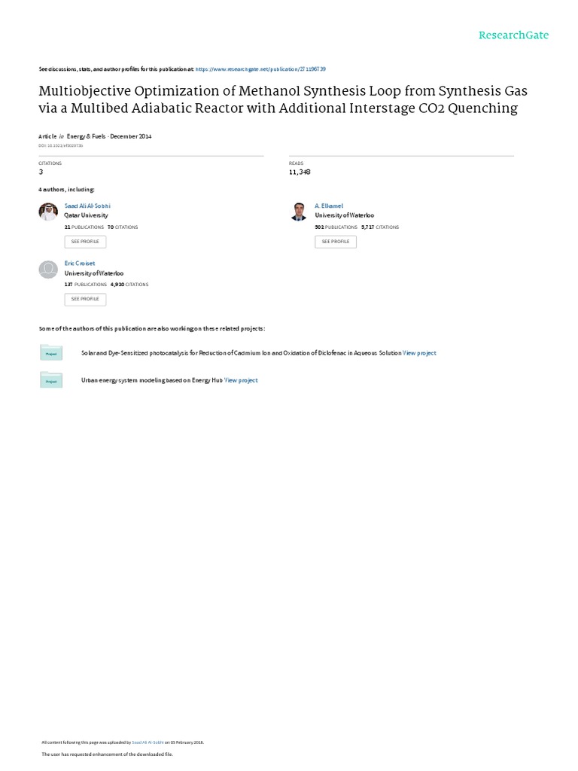Image resolution: width=578 pixels, height=771 pixels.
Task: Click the ResearchGate logo
Action: tap(514, 35)
